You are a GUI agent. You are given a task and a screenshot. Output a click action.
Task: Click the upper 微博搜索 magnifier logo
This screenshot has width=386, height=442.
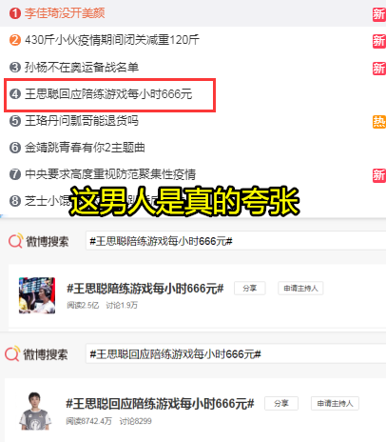click(x=15, y=241)
